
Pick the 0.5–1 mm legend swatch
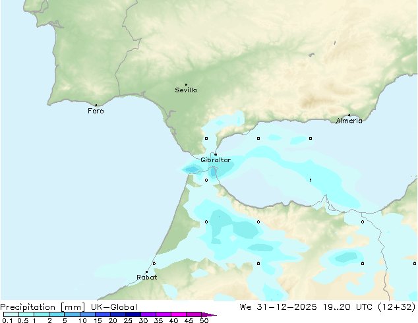[x=26, y=314]
